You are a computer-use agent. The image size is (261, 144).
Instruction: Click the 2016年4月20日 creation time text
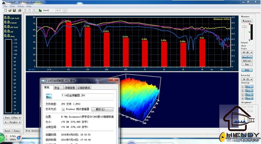pos(76,135)
